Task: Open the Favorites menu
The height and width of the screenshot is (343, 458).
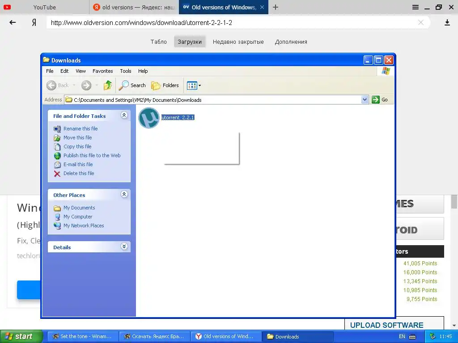Action: pos(102,71)
